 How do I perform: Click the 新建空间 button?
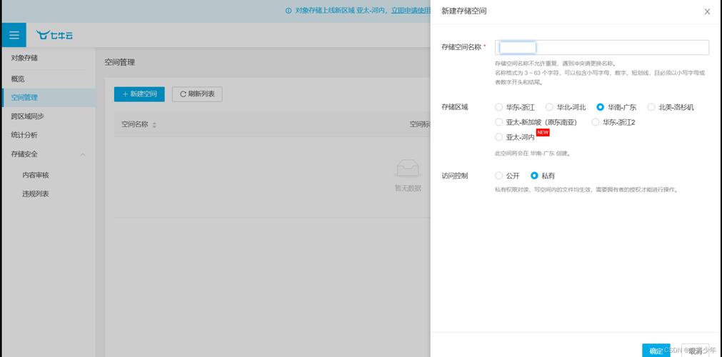(x=139, y=94)
